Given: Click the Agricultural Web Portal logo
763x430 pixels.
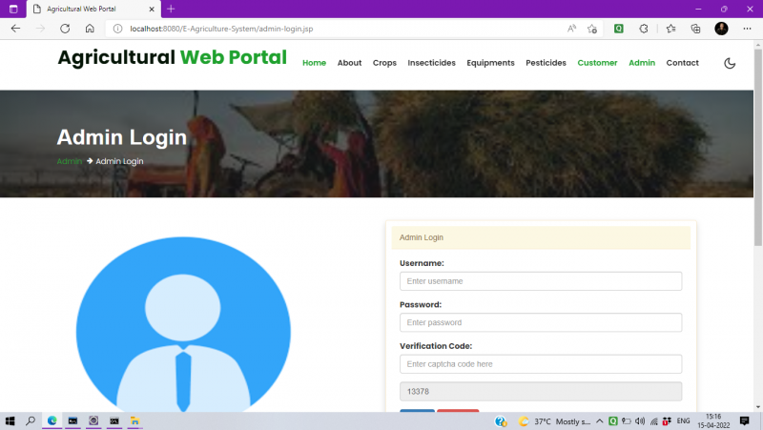Looking at the screenshot, I should (x=173, y=57).
